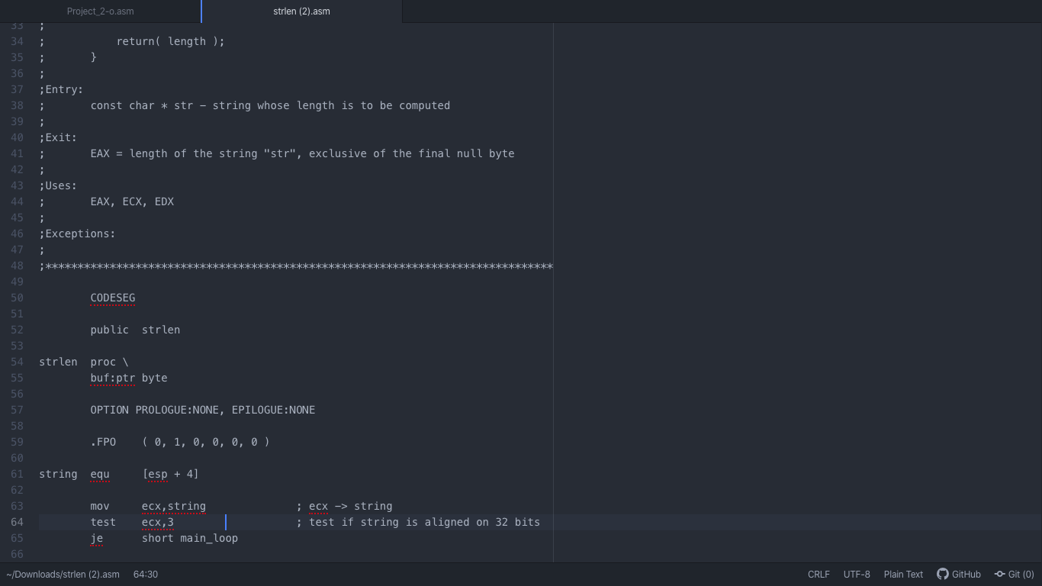Open GitHub panel via the octocat icon
1042x586 pixels.
[x=959, y=574]
